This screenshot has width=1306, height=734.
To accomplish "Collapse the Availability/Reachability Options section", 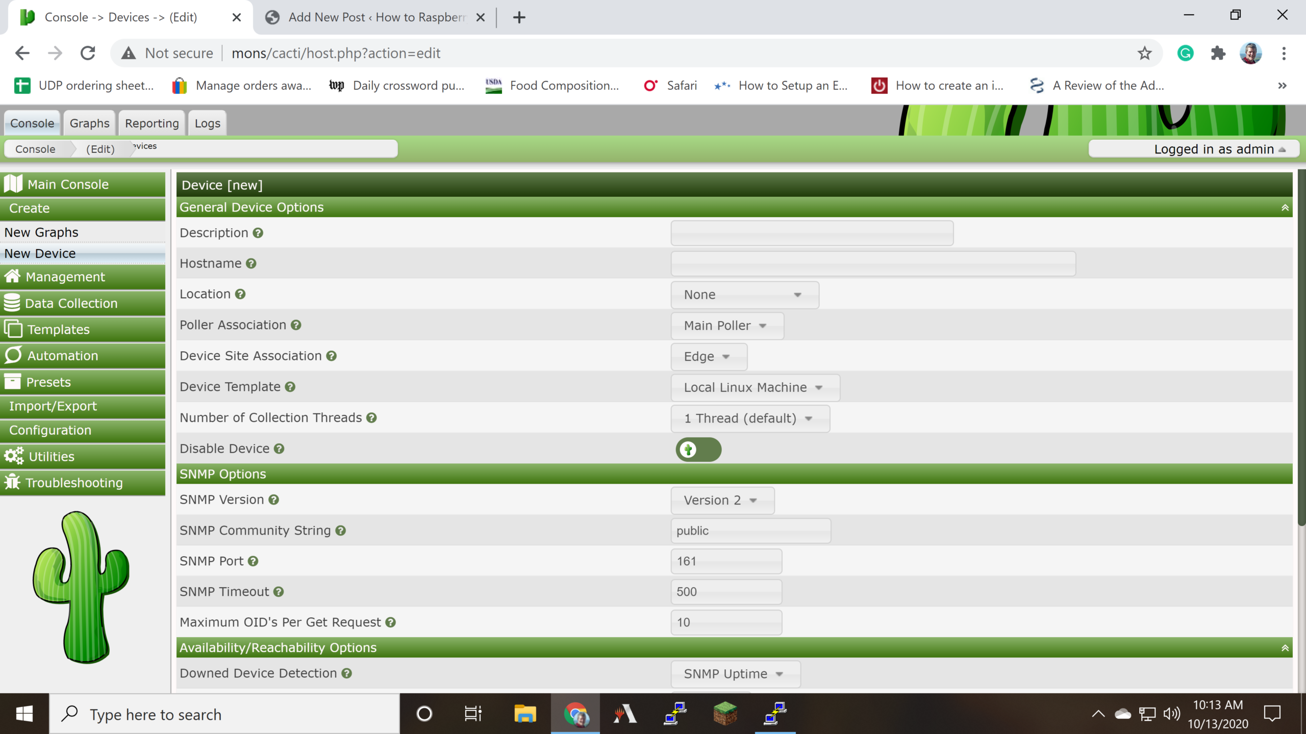I will click(1285, 648).
